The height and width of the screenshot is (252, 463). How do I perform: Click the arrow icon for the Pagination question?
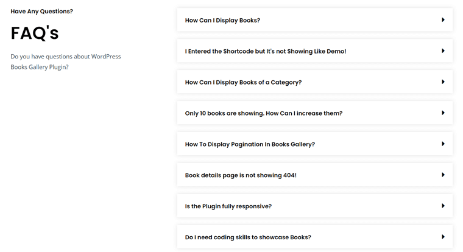click(443, 144)
